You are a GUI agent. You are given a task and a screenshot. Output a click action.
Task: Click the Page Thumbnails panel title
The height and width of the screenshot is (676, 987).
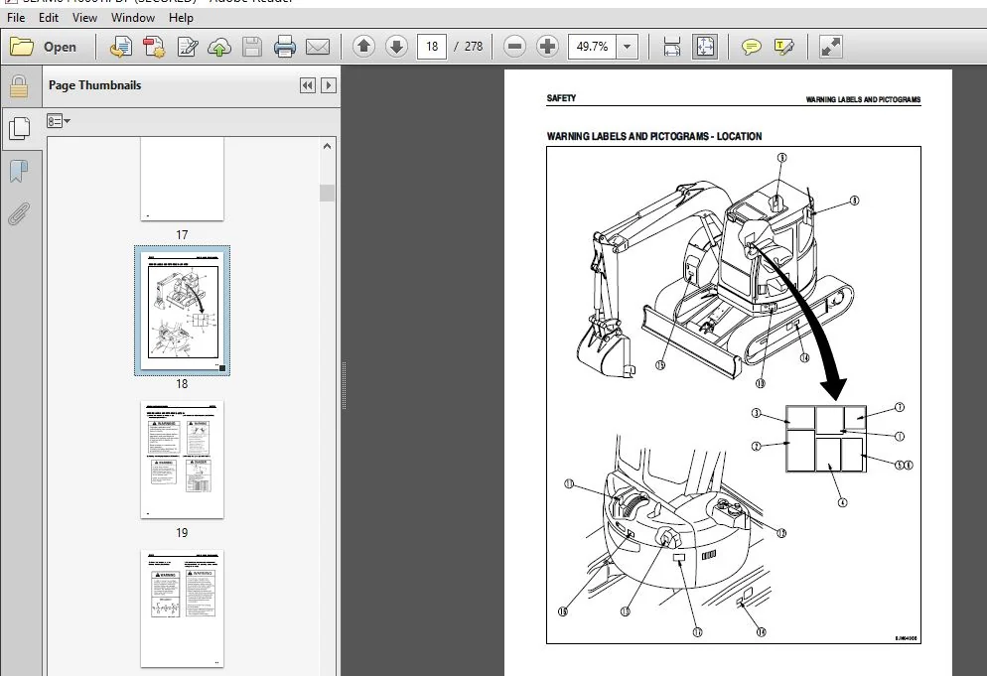[95, 85]
